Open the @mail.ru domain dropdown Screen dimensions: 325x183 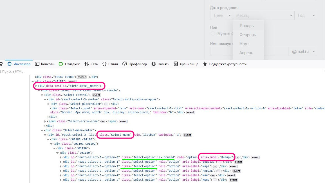click(303, 51)
